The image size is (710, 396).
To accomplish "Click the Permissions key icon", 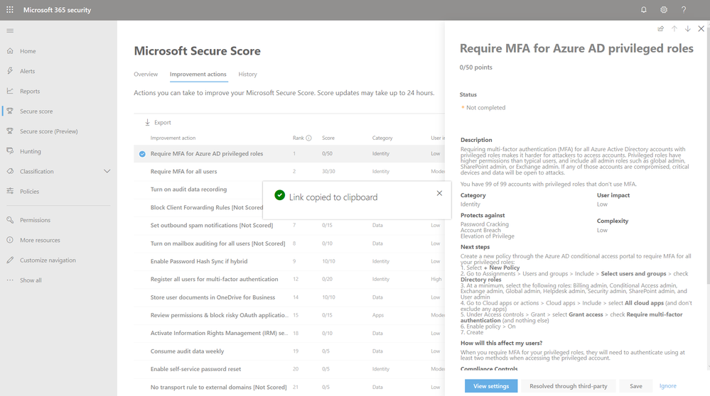I will [x=10, y=220].
